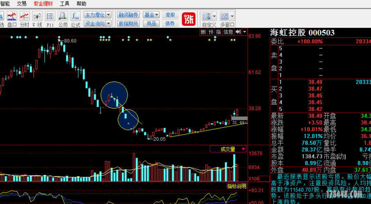Open the K线 candlestick chart view

tap(37, 19)
